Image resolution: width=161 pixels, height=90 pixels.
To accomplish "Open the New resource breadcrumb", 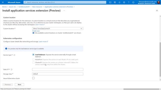I will (37, 7).
